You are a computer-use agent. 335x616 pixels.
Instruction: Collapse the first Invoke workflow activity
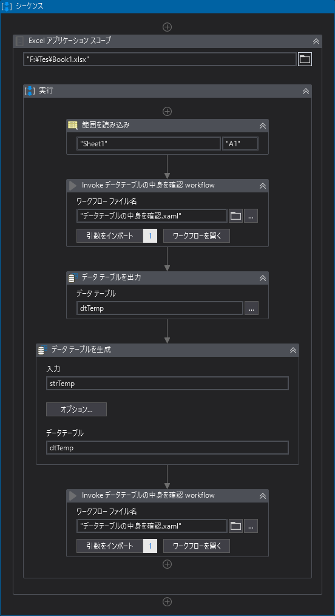(x=263, y=186)
